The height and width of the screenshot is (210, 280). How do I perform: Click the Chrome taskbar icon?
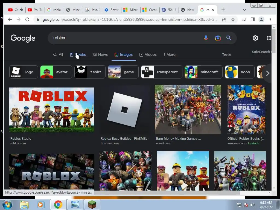[58, 205]
